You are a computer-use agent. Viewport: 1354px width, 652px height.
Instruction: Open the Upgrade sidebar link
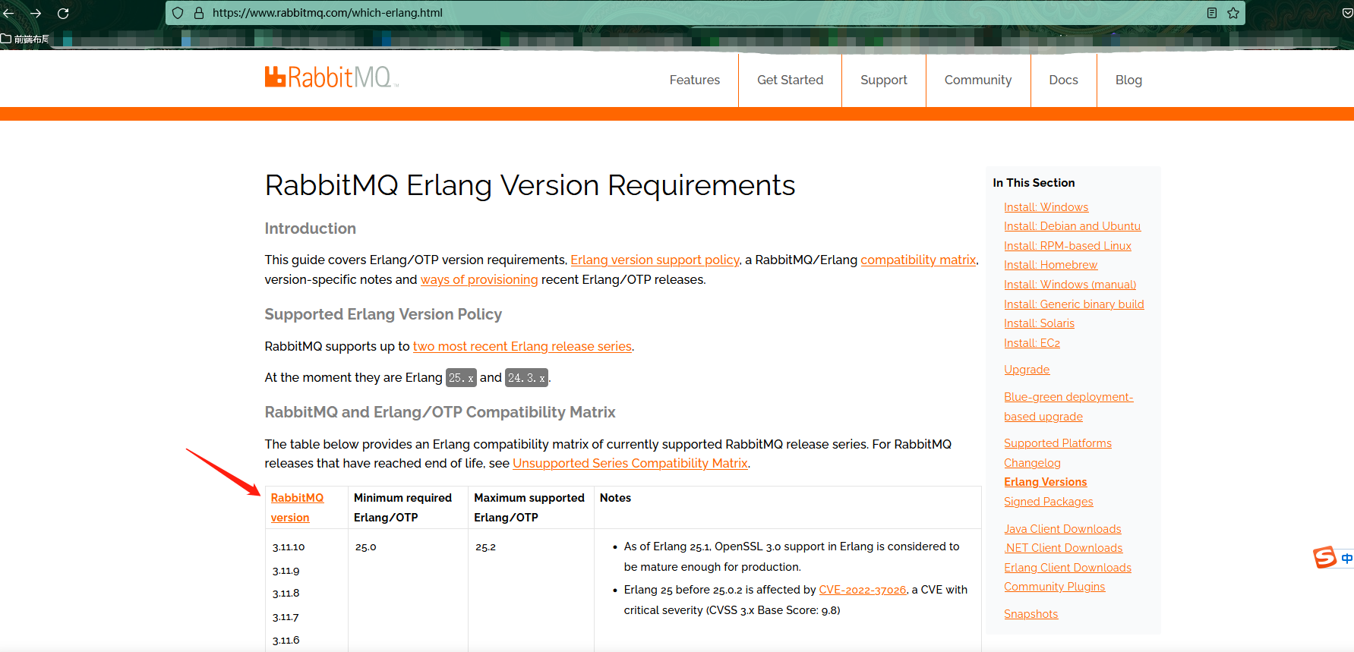click(x=1027, y=370)
